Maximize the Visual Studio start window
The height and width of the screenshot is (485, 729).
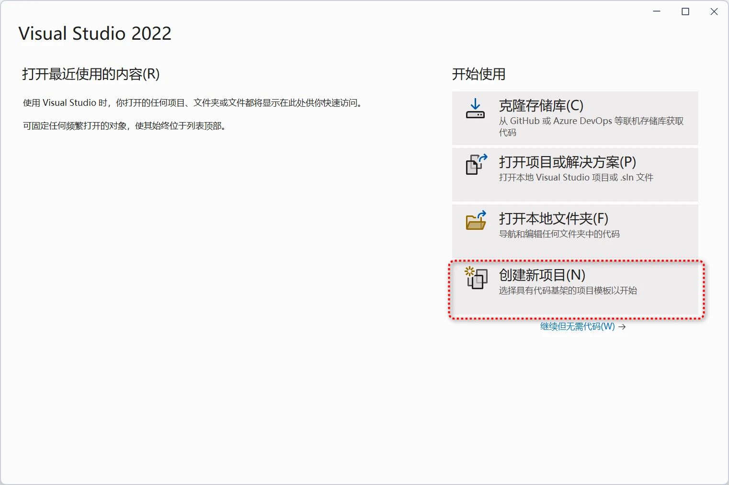[x=685, y=11]
